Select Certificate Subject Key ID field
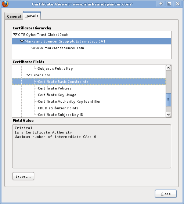 89,114
